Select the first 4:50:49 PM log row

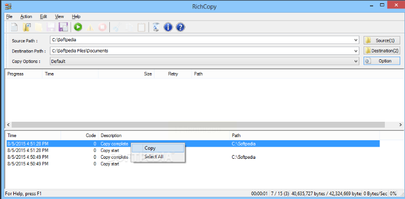coord(193,157)
